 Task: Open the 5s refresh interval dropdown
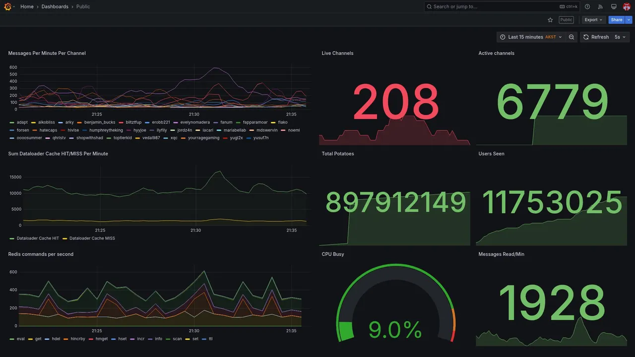click(620, 37)
